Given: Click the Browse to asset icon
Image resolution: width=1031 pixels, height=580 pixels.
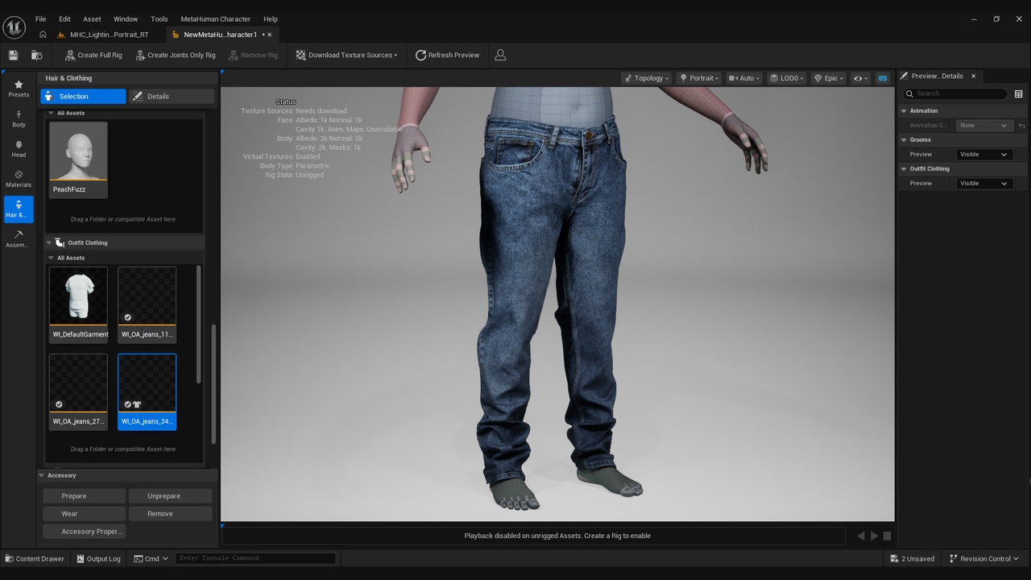Looking at the screenshot, I should [36, 55].
